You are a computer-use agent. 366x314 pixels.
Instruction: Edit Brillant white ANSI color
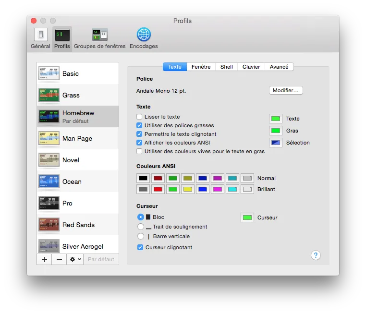[247, 189]
